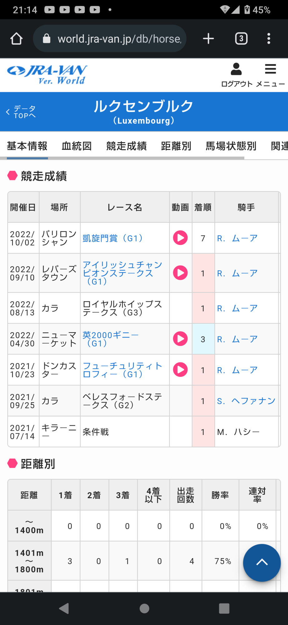This screenshot has height=625, width=288.
Task: Play the アイリッシュチャンピオンステークス race video
Action: [180, 273]
